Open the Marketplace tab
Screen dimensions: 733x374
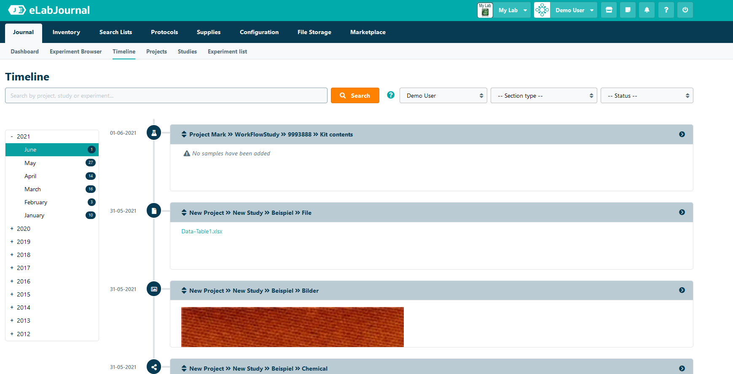(368, 32)
